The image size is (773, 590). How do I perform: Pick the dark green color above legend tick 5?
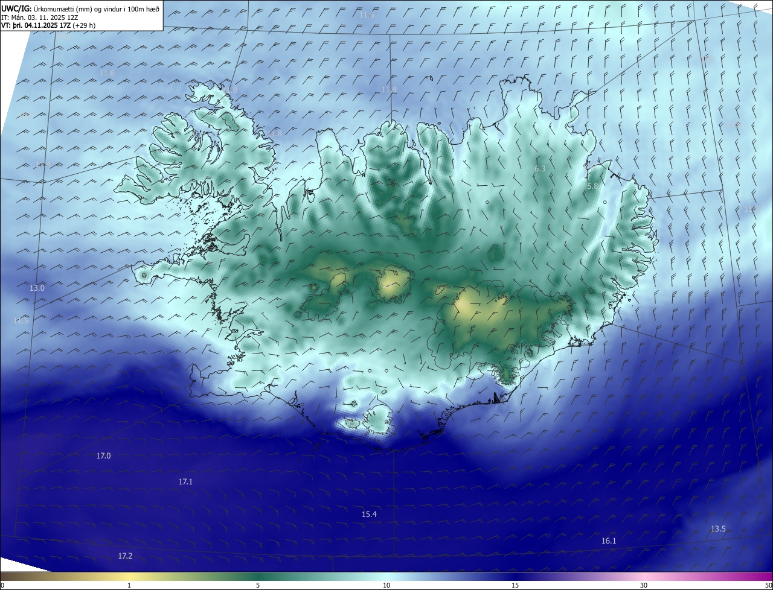coord(258,576)
